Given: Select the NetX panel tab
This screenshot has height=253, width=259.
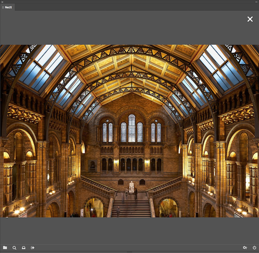Looking at the screenshot, I should tap(7, 7).
